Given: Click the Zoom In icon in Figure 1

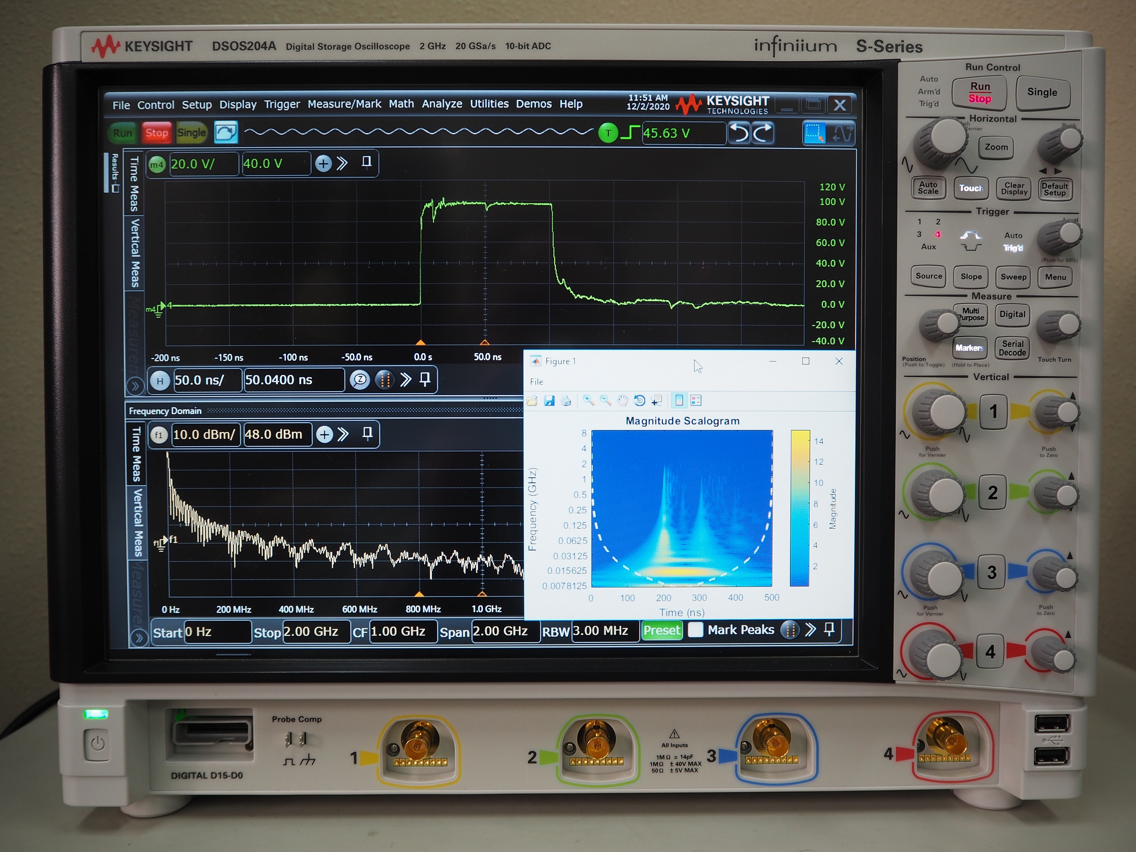Looking at the screenshot, I should pyautogui.click(x=588, y=401).
